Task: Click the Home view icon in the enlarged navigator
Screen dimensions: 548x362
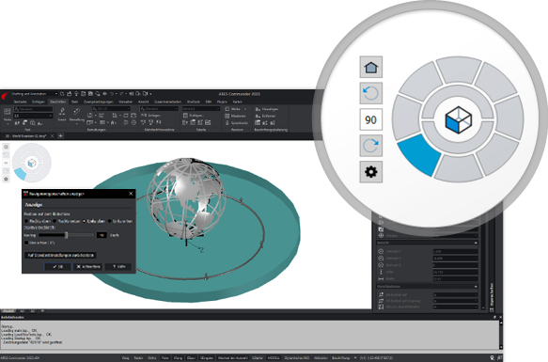Action: click(x=370, y=67)
